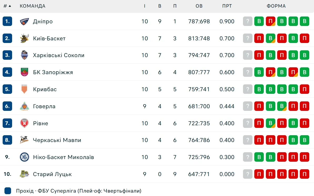Click Дніпро's upcoming match question mark badge
The width and height of the screenshot is (314, 196).
247,21
